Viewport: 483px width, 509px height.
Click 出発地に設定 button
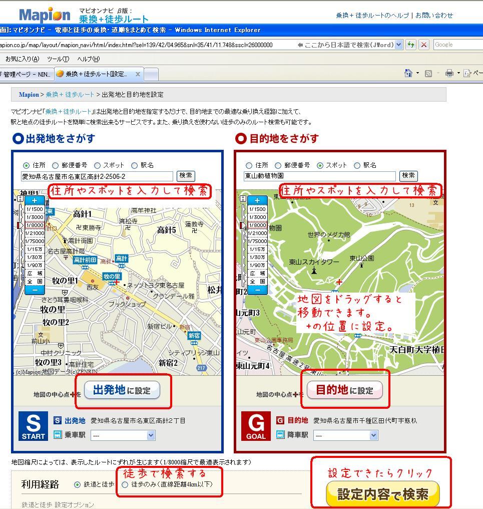122,390
